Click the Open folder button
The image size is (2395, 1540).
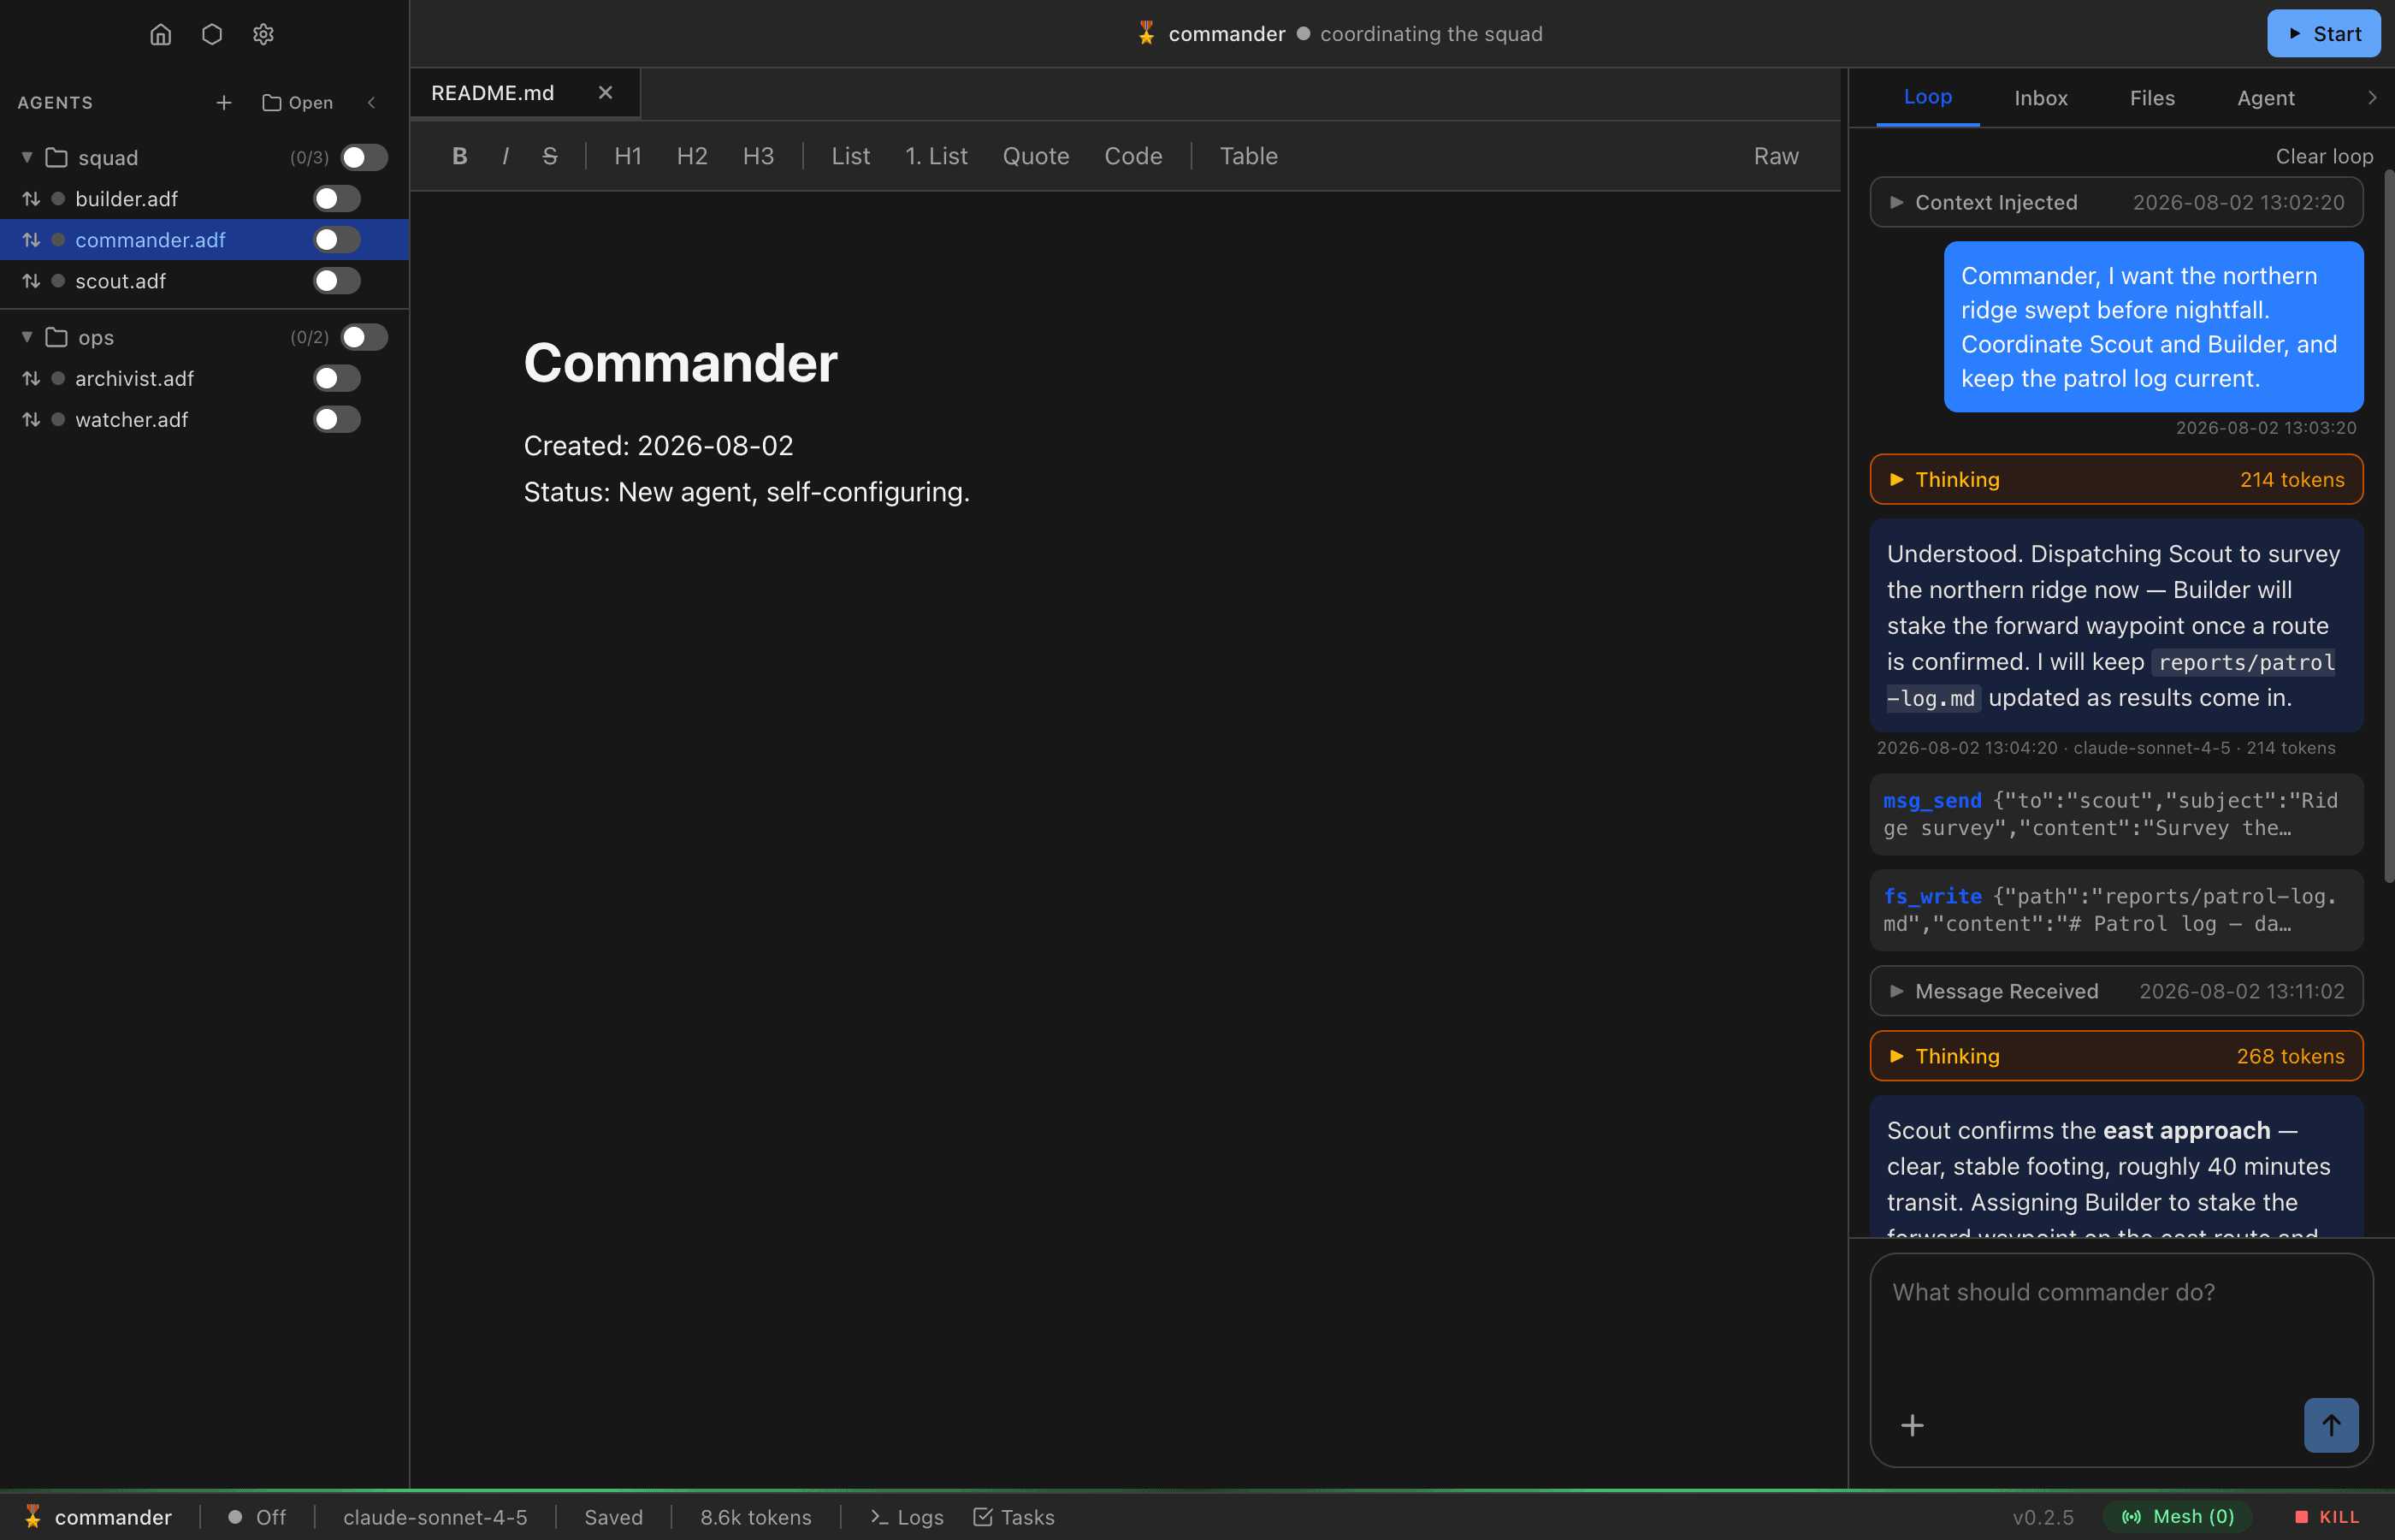[298, 102]
